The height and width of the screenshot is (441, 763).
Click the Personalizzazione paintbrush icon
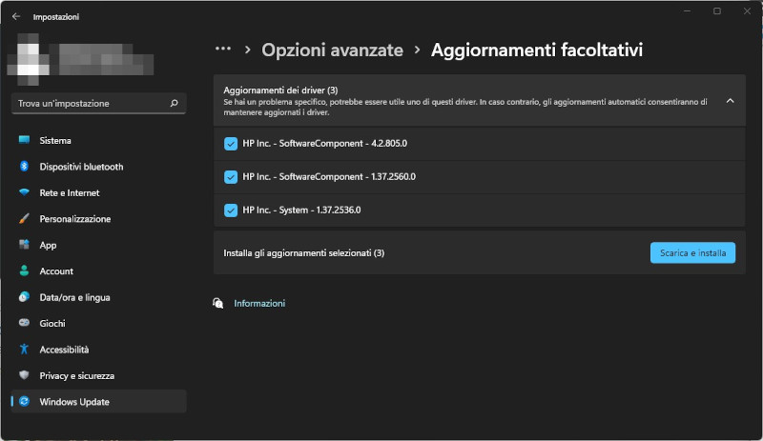[25, 219]
